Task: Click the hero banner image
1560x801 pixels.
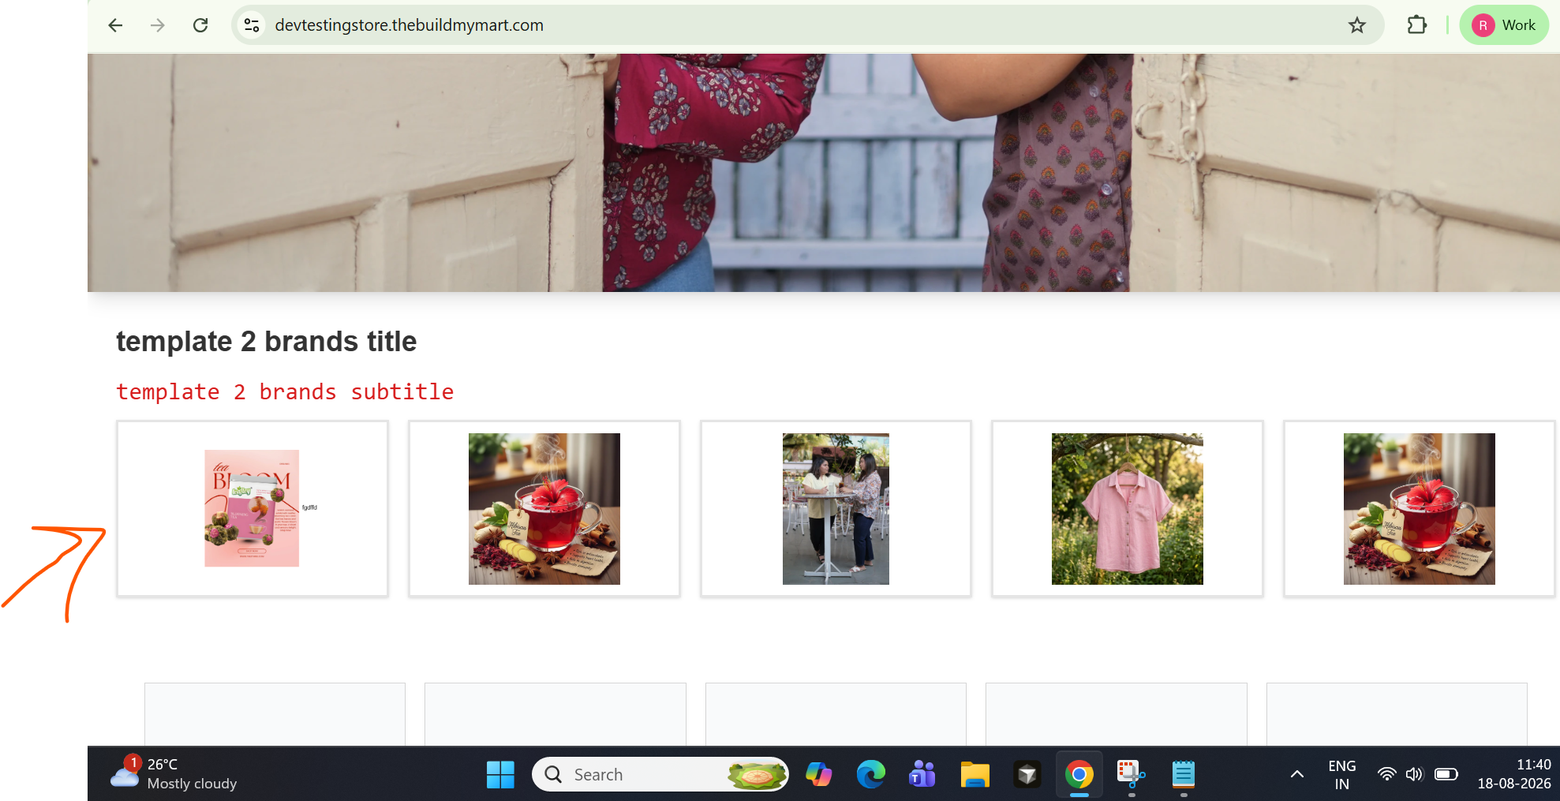Action: [x=824, y=173]
